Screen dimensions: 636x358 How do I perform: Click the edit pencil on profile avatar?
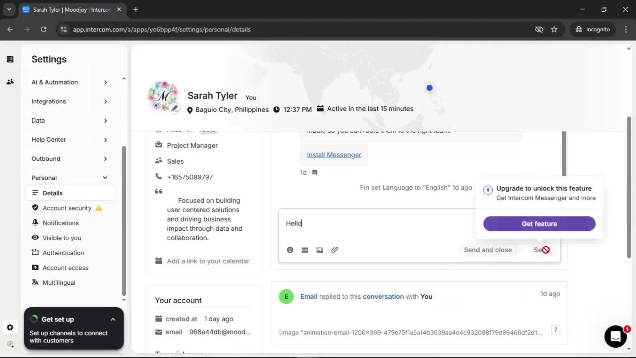(x=175, y=108)
